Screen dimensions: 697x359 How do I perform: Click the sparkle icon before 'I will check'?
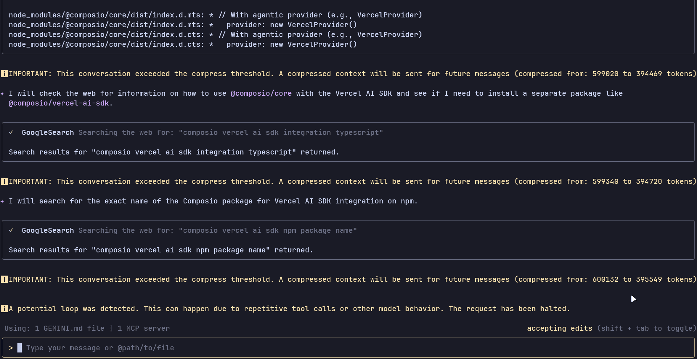click(x=3, y=94)
